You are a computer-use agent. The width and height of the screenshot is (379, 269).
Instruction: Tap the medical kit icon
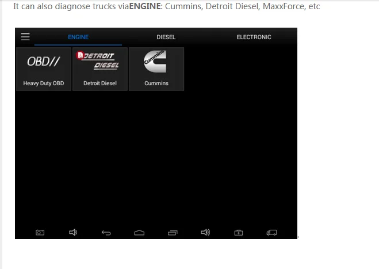(239, 233)
